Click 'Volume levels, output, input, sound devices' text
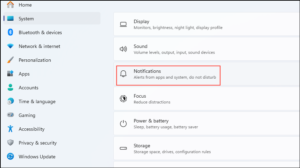This screenshot has width=300, height=168. pyautogui.click(x=174, y=52)
